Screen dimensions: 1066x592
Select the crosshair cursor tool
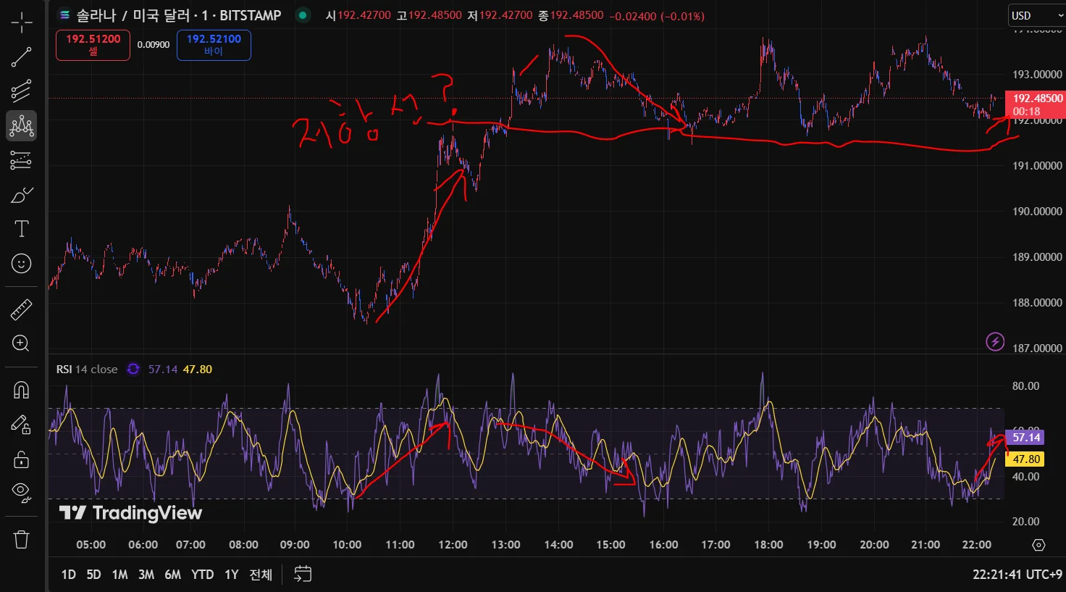click(x=22, y=22)
